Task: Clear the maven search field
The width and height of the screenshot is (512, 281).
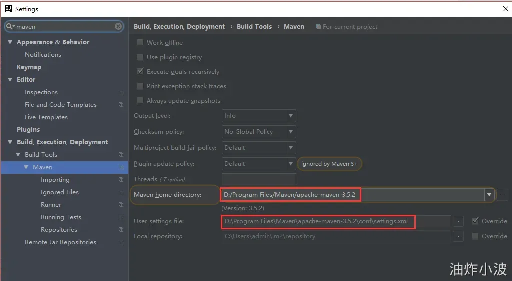Action: pos(118,26)
